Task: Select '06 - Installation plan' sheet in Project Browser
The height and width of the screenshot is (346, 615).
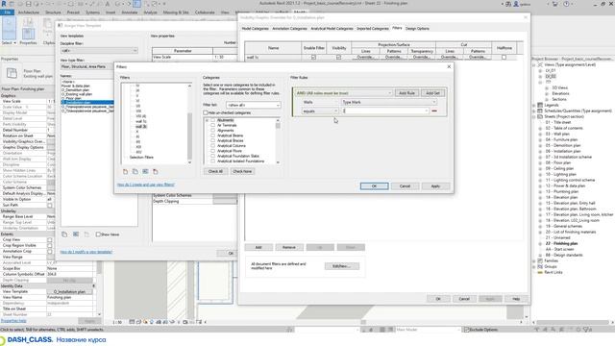Action: click(x=563, y=152)
